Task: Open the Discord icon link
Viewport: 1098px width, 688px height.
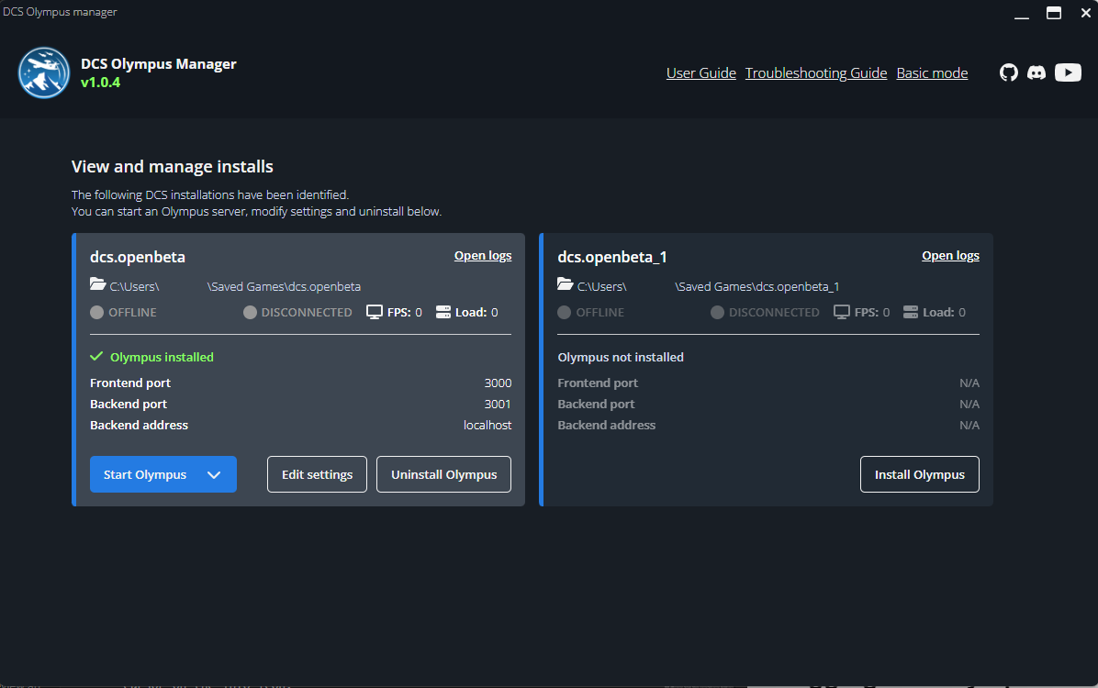Action: point(1036,72)
